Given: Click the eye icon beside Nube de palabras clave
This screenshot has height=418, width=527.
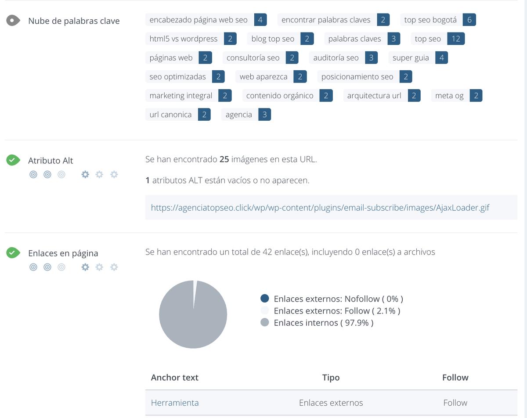Looking at the screenshot, I should pyautogui.click(x=13, y=21).
